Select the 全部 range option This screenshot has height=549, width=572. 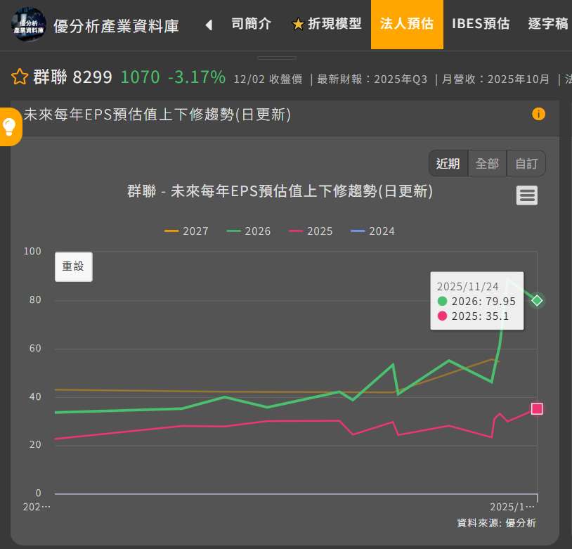pos(487,164)
